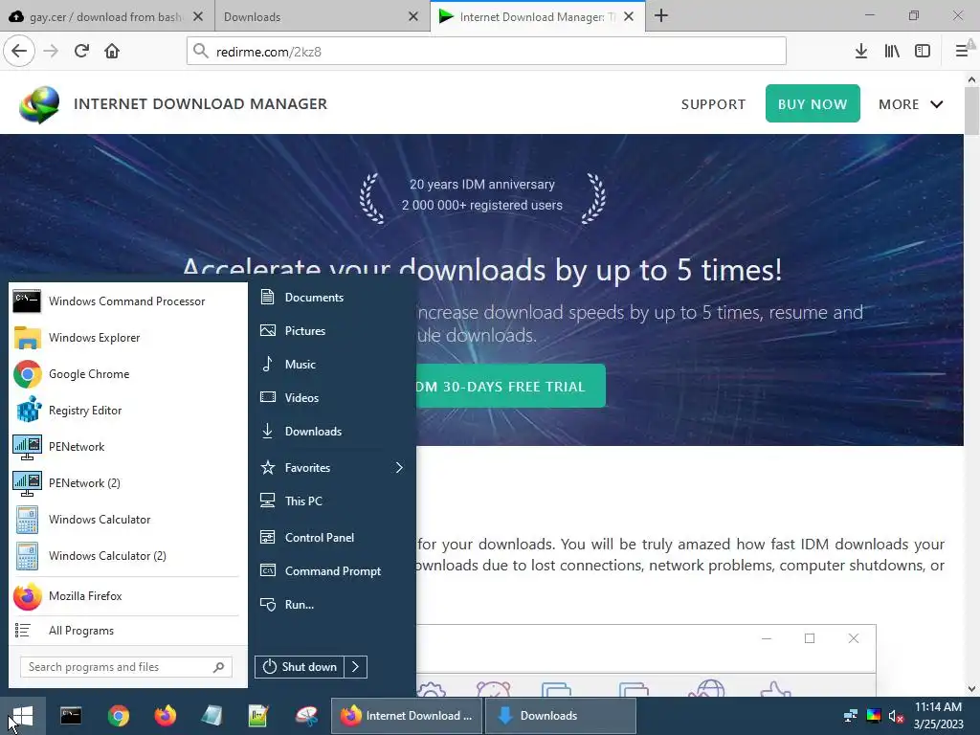Open Control Panel from start menu

click(x=332, y=538)
